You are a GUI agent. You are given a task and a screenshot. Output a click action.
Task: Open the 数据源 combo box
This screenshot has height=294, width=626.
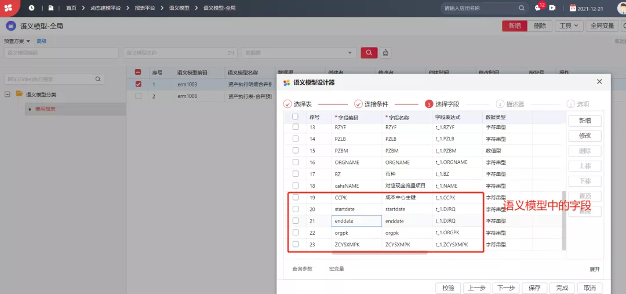(299, 52)
